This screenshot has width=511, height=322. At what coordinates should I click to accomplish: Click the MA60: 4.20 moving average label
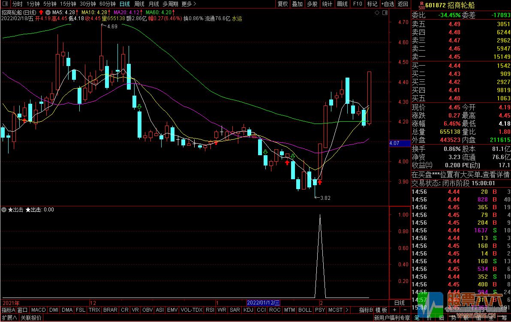pyautogui.click(x=159, y=12)
